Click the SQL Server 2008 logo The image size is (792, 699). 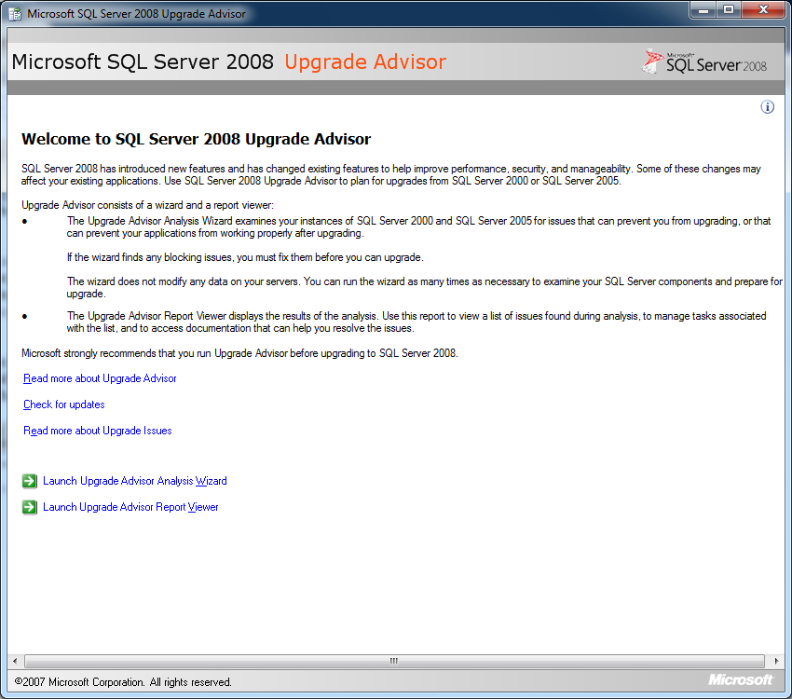coord(703,62)
